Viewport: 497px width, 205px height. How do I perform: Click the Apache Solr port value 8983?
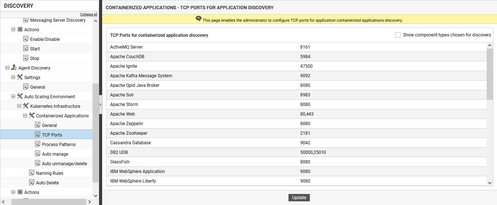point(305,95)
